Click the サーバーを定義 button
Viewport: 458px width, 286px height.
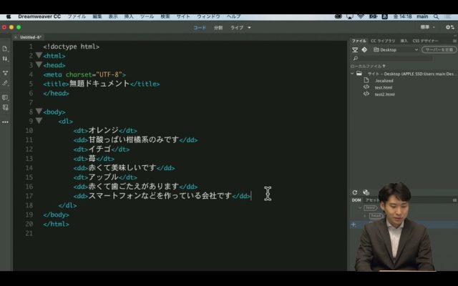[439, 50]
